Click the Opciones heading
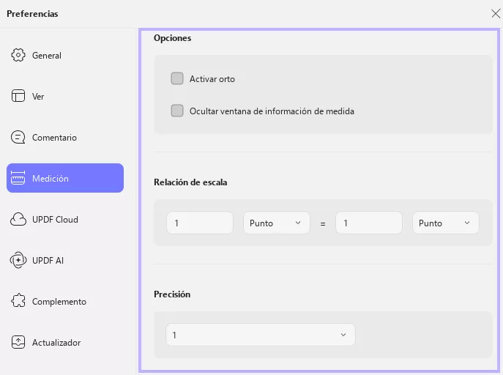Screen dimensions: 503x375 point(172,38)
